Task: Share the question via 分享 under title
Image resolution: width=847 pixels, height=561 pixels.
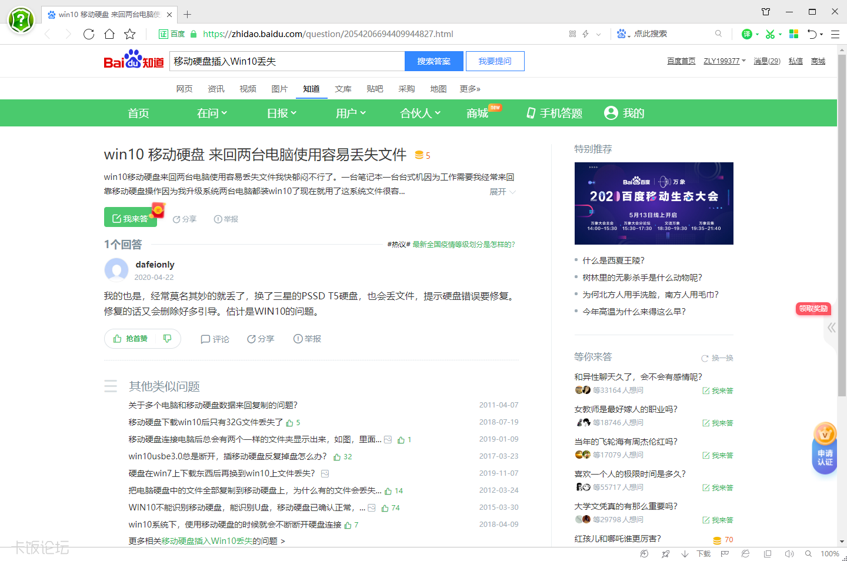Action: [185, 219]
